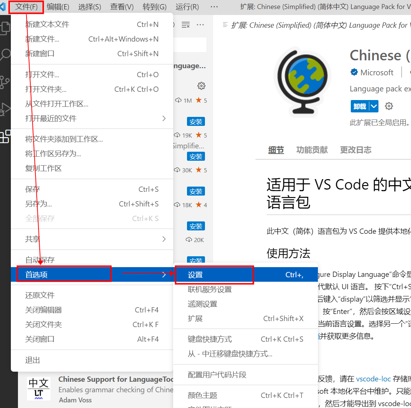Toggle 自动保存 option
The image size is (411, 408).
tap(92, 260)
